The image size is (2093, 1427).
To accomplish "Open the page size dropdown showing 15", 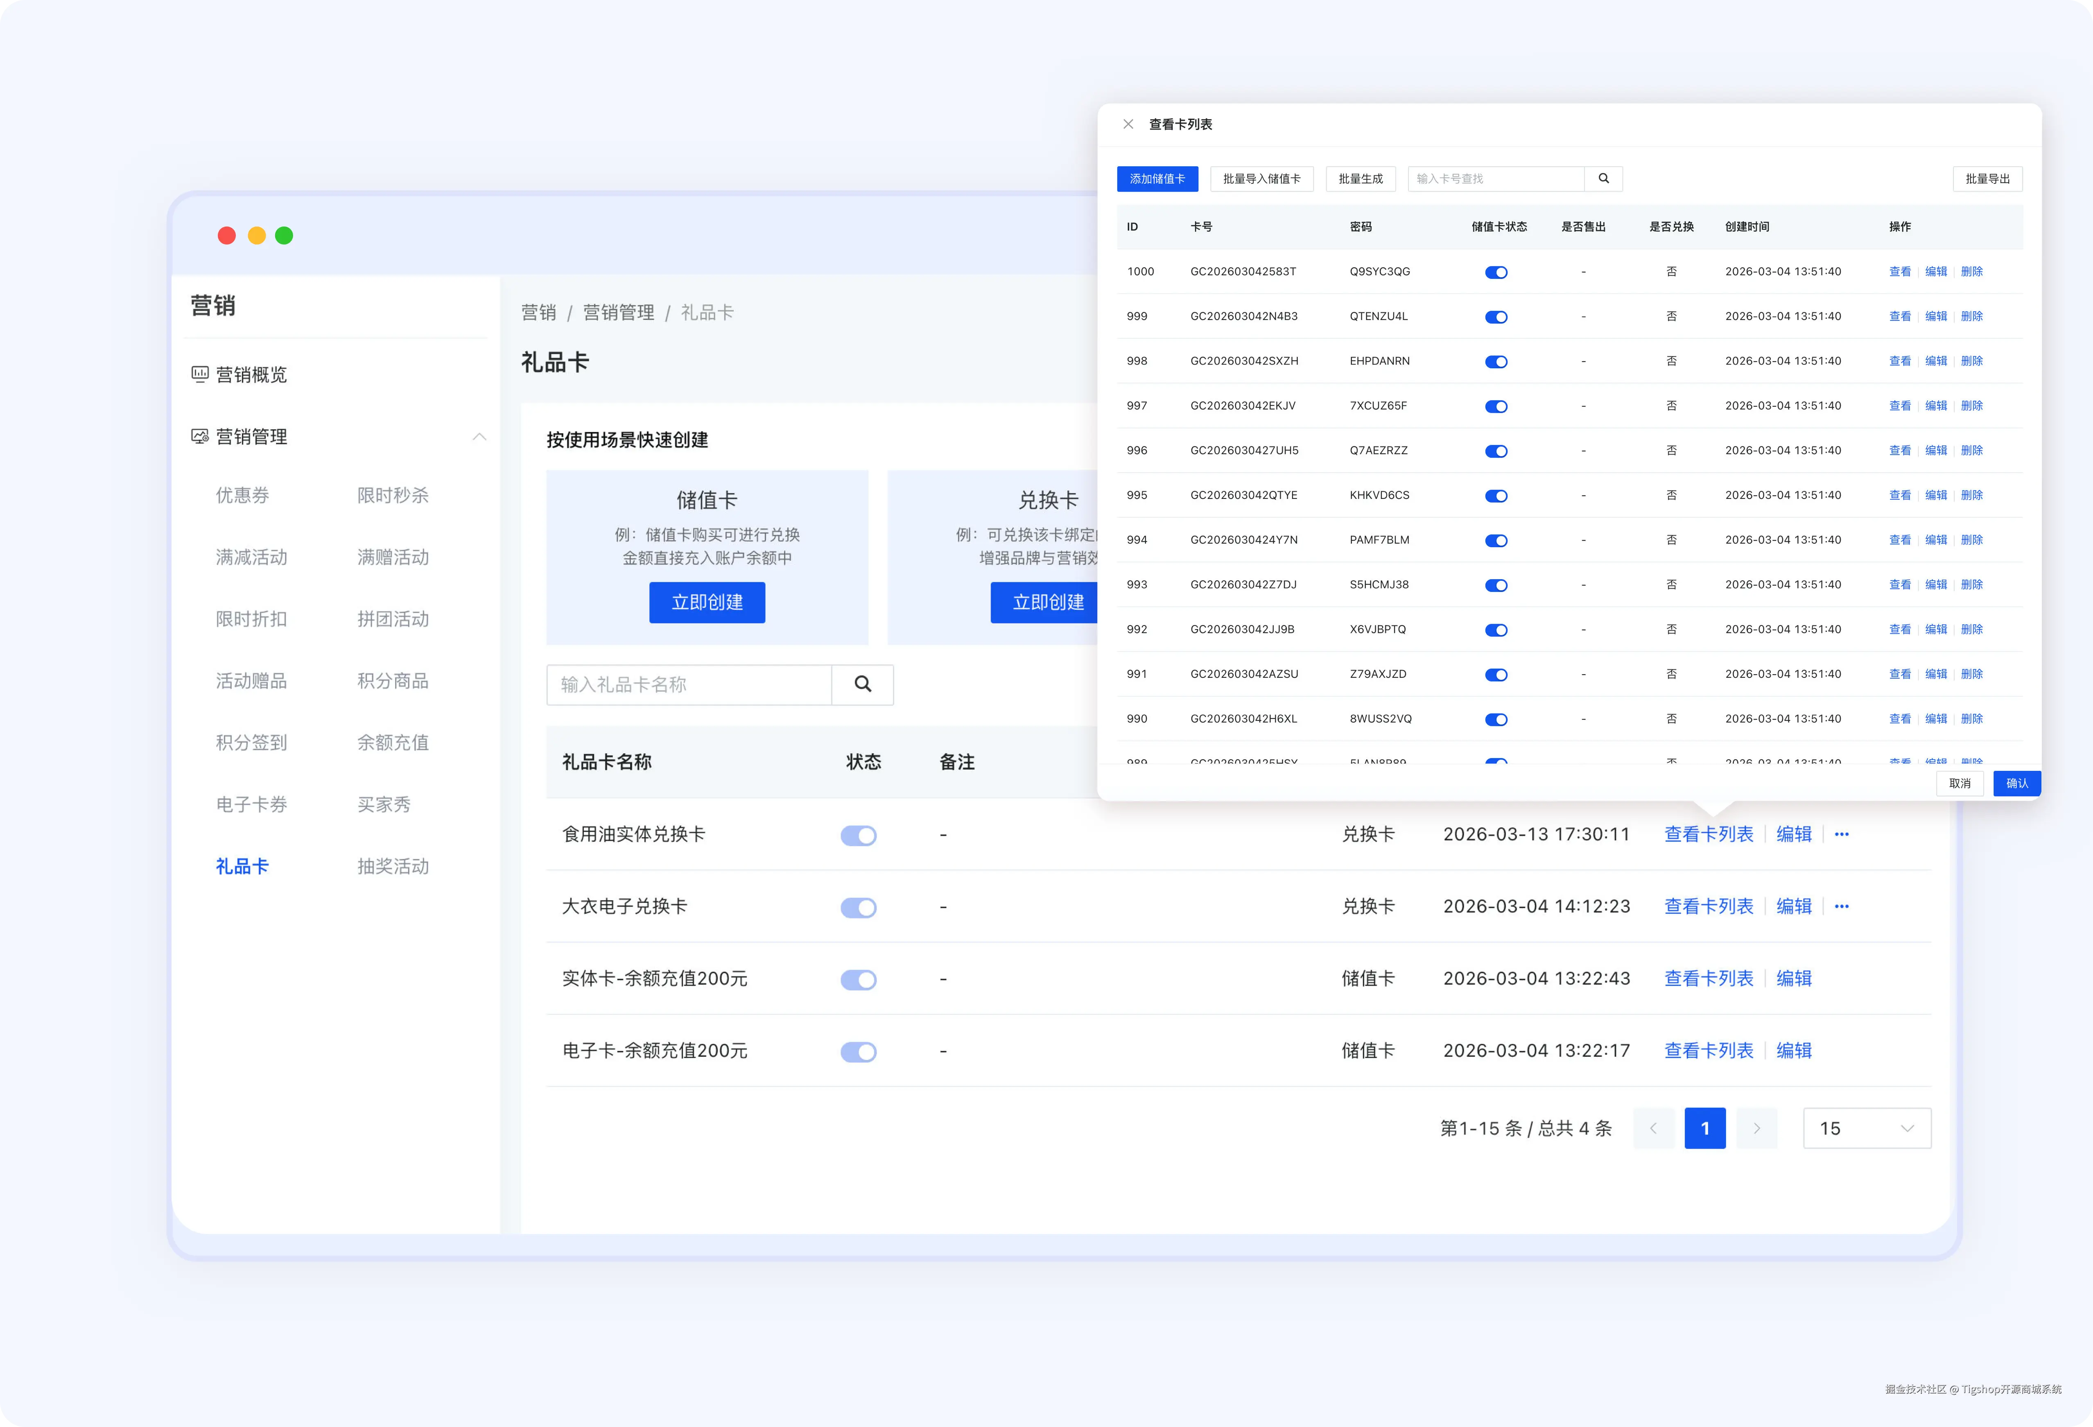I will pos(1866,1128).
